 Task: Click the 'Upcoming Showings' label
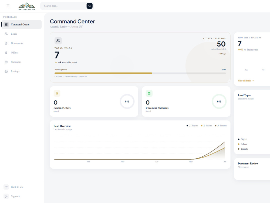pyautogui.click(x=157, y=108)
